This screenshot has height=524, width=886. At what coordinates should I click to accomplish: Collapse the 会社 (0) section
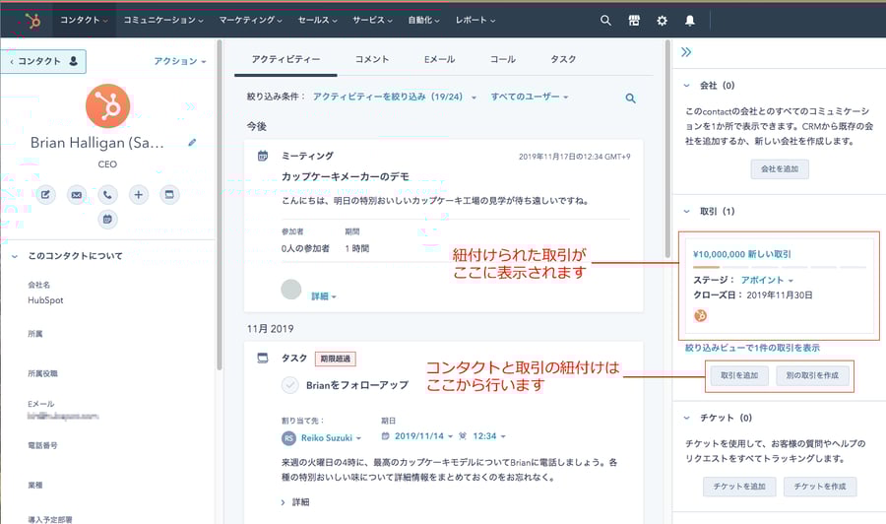pyautogui.click(x=686, y=86)
